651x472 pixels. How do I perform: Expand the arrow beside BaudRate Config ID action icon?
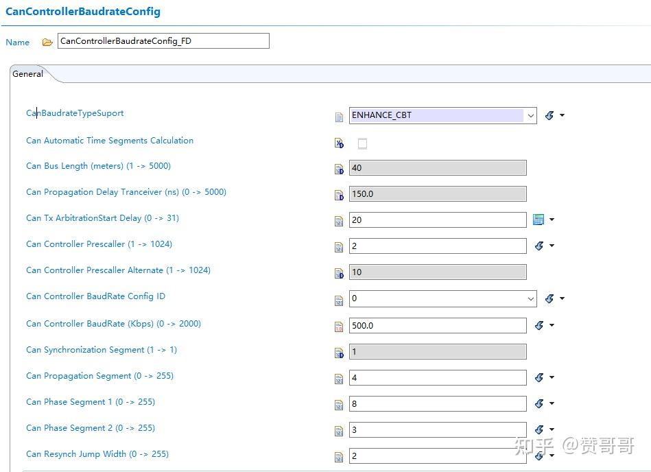(562, 298)
